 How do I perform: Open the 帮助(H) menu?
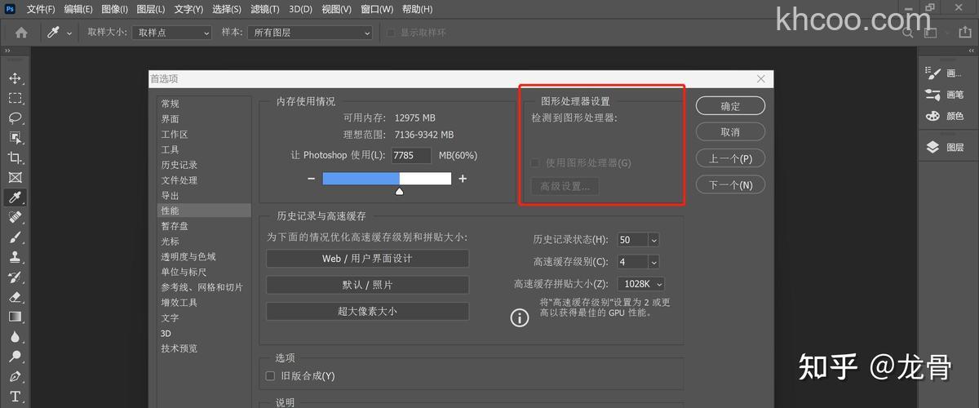pyautogui.click(x=417, y=10)
